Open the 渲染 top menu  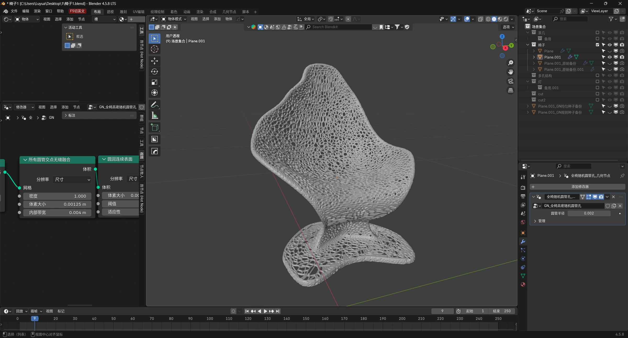[37, 11]
